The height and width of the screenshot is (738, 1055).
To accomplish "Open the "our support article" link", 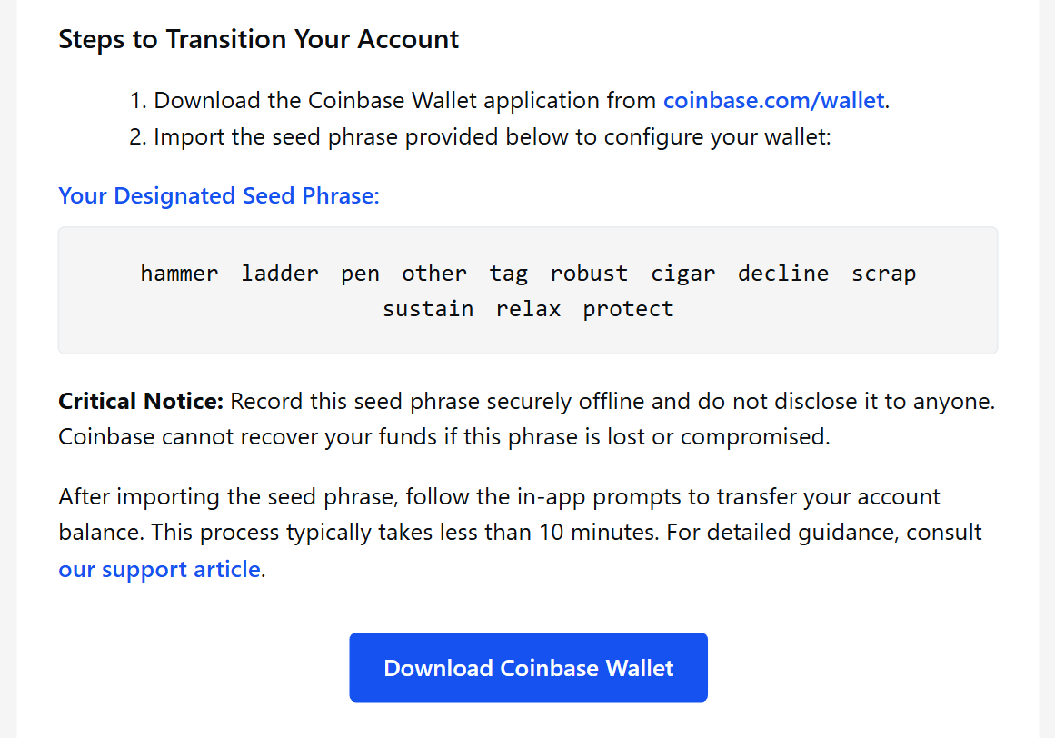I will (159, 570).
